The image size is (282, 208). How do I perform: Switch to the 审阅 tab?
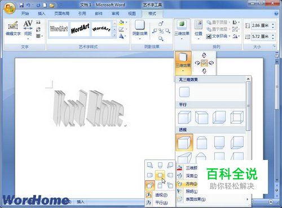[x=115, y=14]
